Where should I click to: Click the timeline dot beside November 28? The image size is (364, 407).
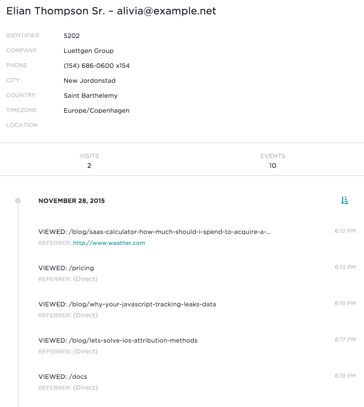coord(18,200)
